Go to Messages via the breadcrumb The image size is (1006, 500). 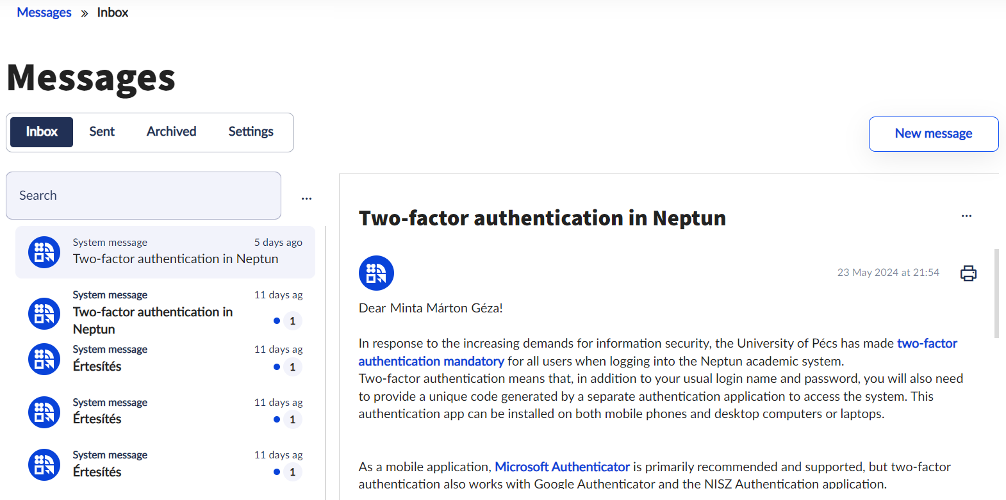tap(44, 13)
